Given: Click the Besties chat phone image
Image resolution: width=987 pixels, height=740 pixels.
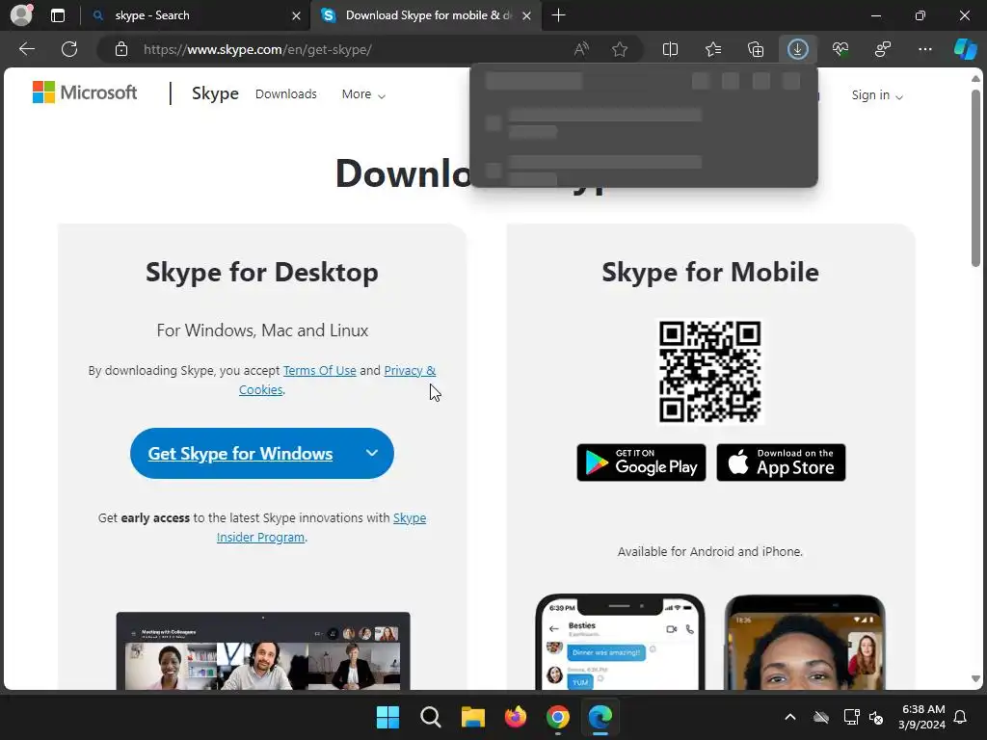Looking at the screenshot, I should 620,642.
